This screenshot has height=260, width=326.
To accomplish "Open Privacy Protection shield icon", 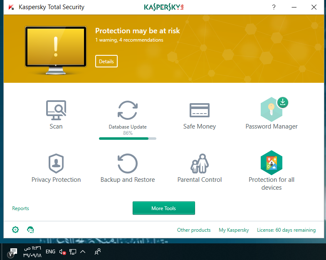I will 56,163.
